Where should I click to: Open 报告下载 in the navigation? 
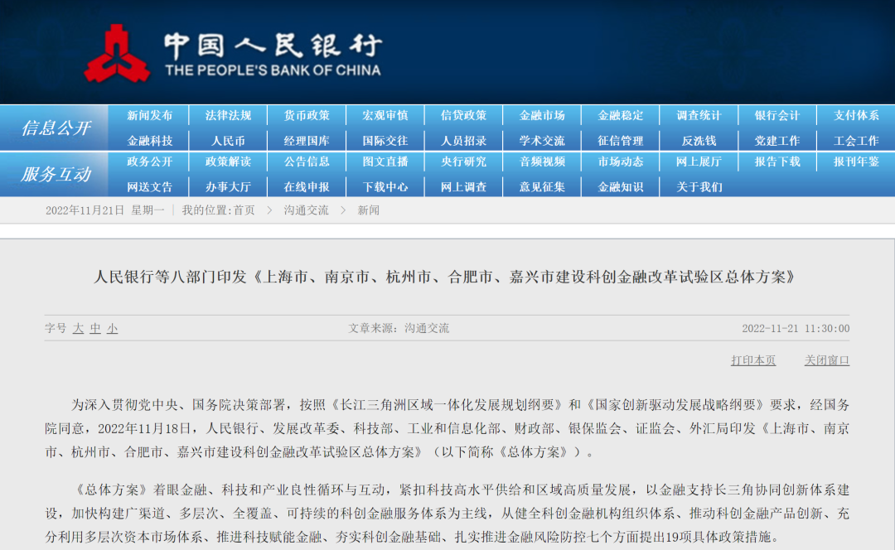pyautogui.click(x=777, y=162)
